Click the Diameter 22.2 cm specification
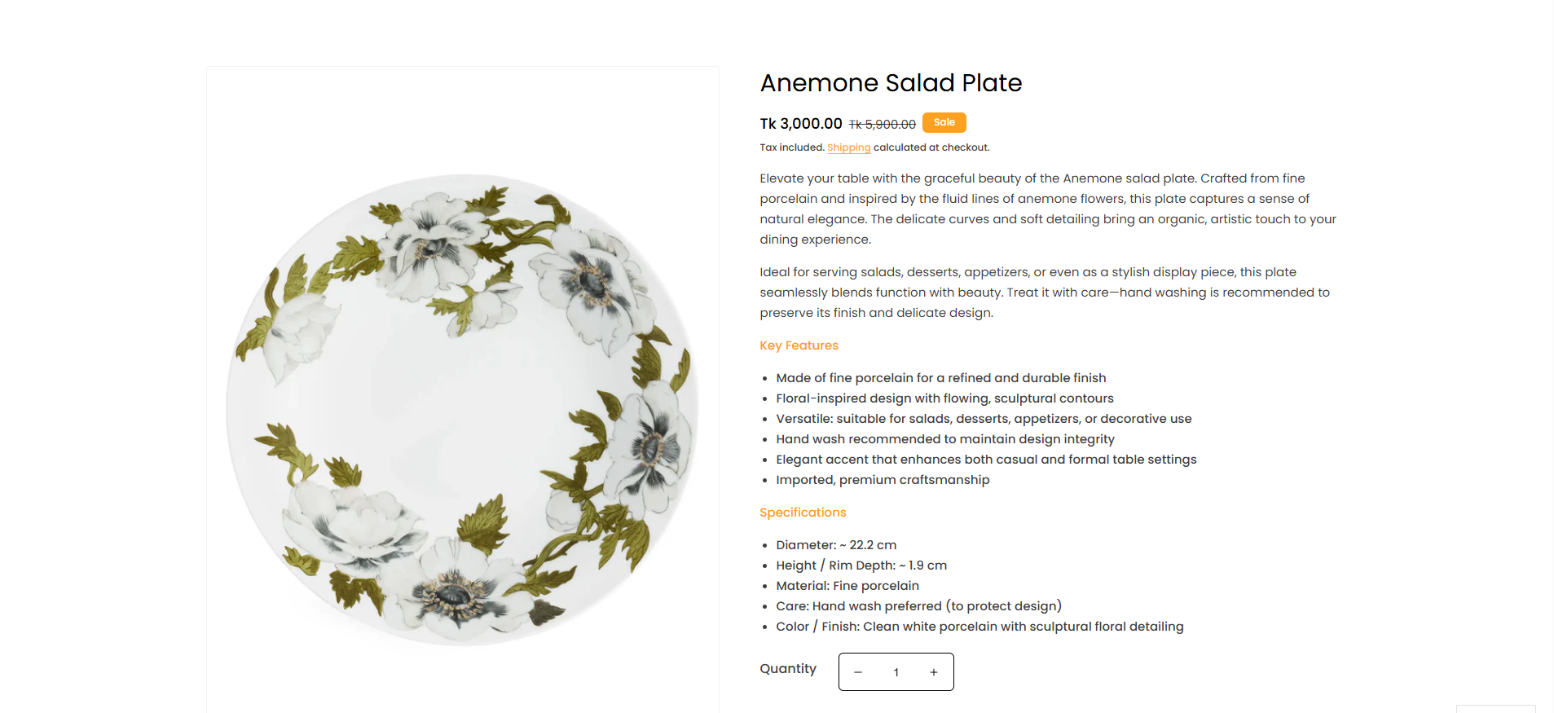Image resolution: width=1554 pixels, height=713 pixels. [x=835, y=545]
